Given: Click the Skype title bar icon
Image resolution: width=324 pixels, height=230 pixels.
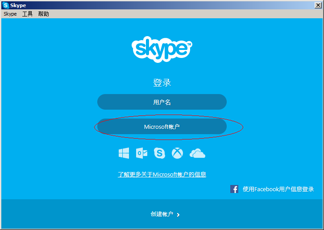Looking at the screenshot, I should pos(6,5).
